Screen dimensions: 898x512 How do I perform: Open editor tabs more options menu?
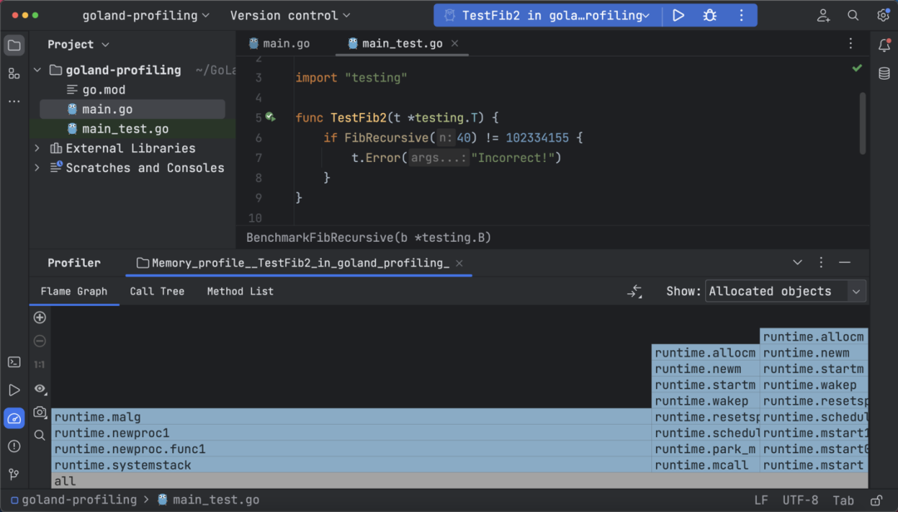coord(851,43)
